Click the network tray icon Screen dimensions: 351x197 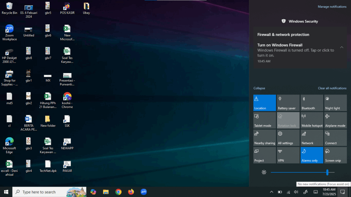coord(288,192)
